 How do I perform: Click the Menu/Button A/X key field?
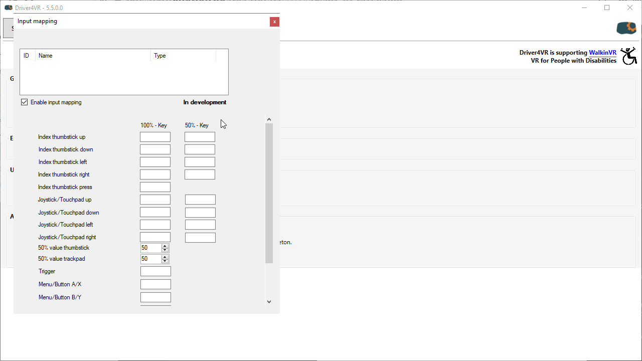coord(155,284)
